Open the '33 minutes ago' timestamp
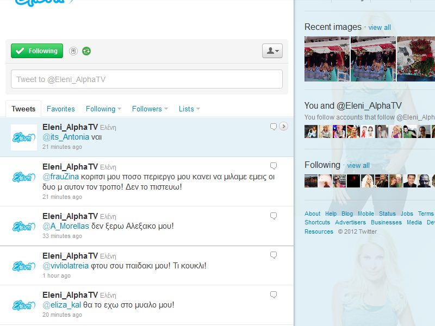 62,236
